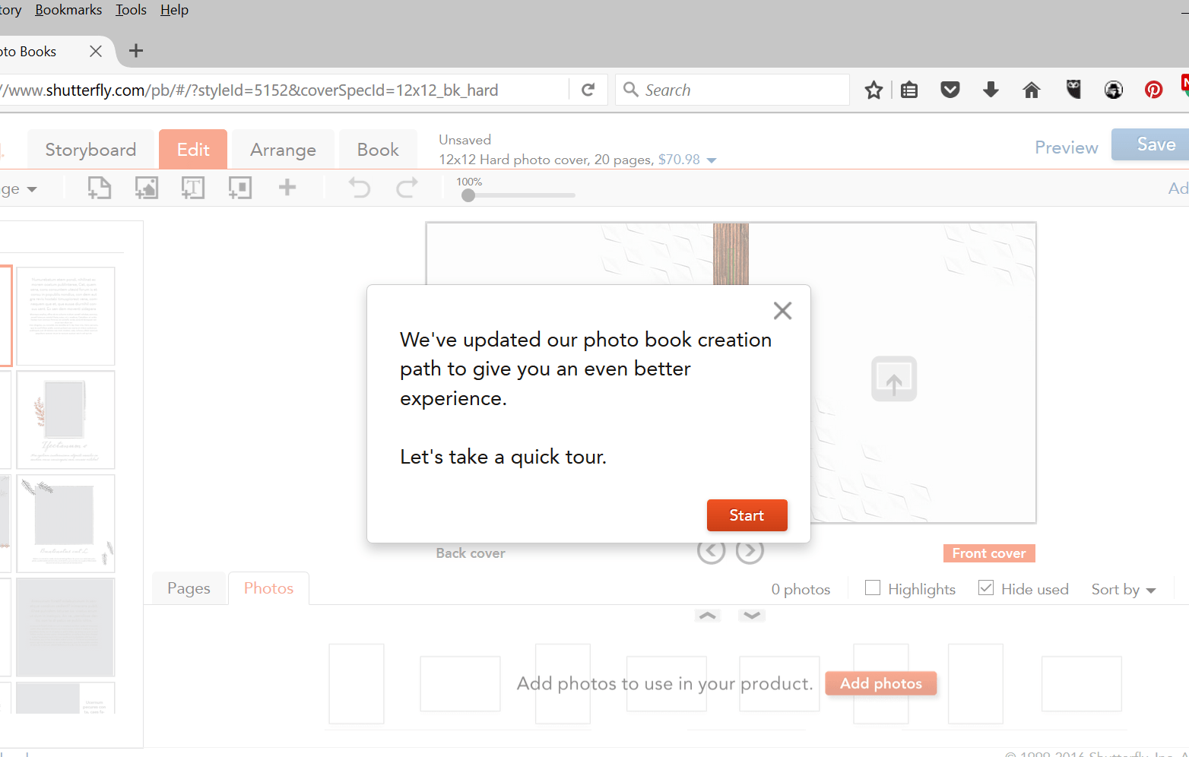This screenshot has width=1189, height=757.
Task: Click the plus icon in edit toolbar
Action: pos(287,187)
